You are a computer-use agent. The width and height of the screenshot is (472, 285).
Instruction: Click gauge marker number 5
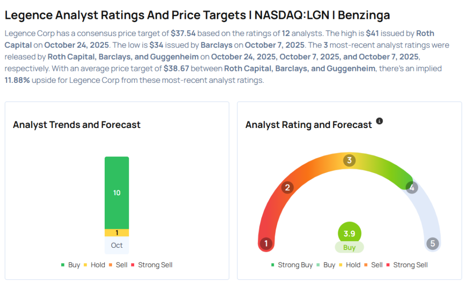(432, 244)
